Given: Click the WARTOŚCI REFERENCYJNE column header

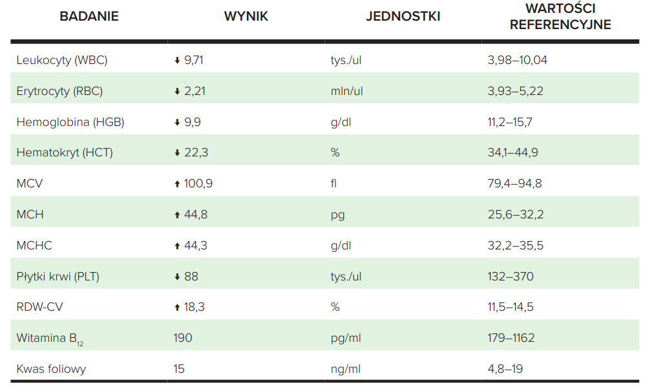Looking at the screenshot, I should tap(560, 17).
